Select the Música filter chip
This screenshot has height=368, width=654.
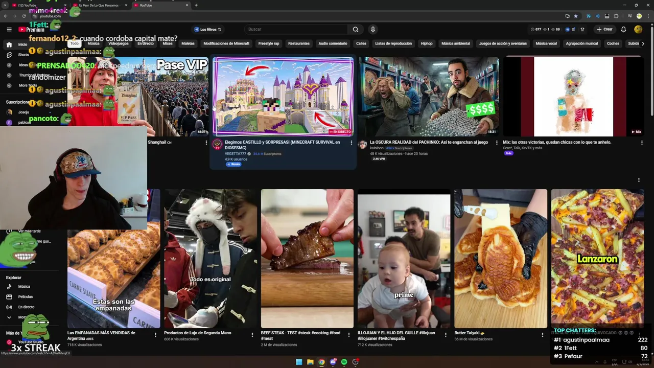coord(94,43)
